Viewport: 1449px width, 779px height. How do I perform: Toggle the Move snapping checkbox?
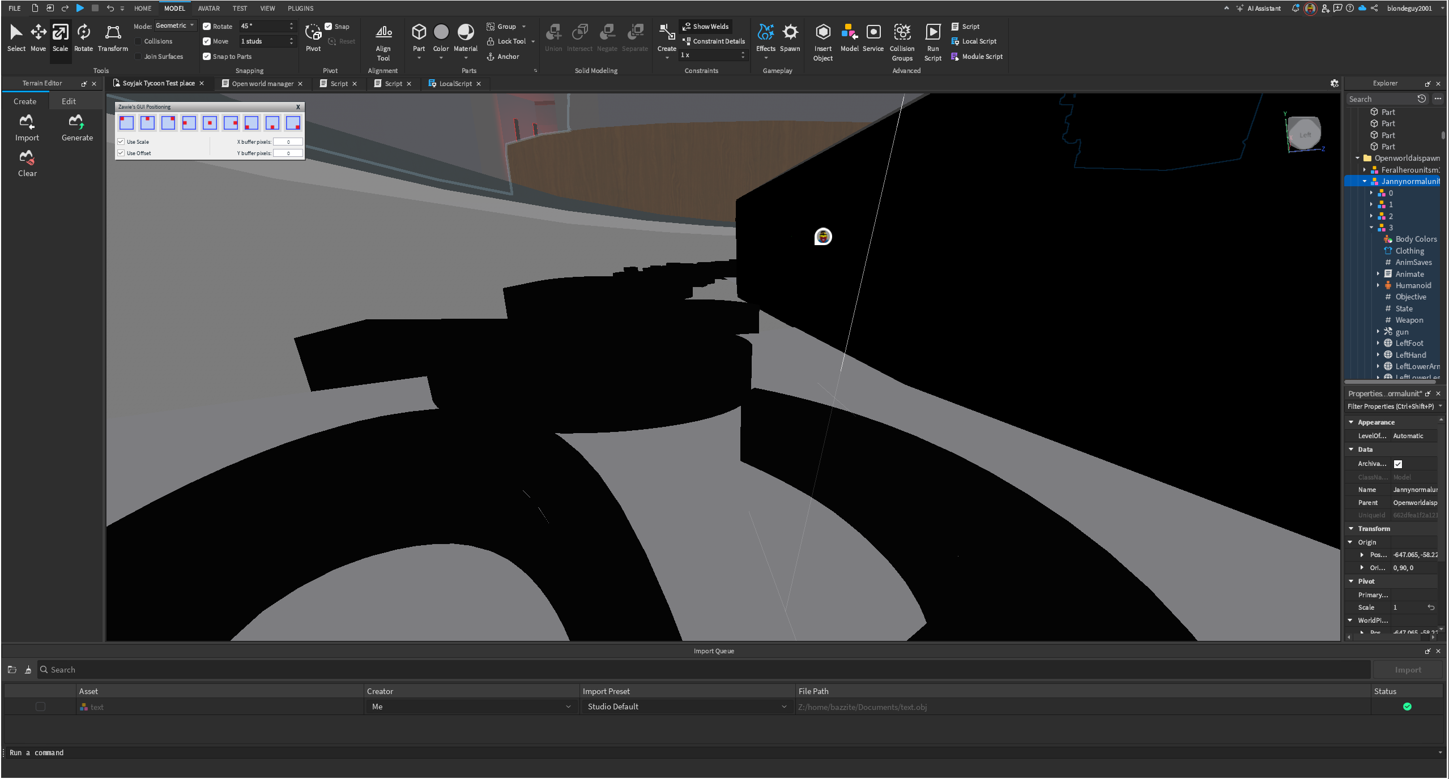pos(207,41)
